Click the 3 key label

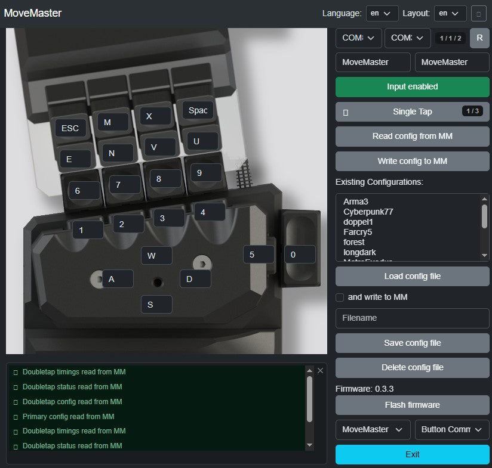169,218
